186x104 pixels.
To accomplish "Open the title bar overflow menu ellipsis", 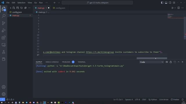I will pyautogui.click(x=47, y=3).
